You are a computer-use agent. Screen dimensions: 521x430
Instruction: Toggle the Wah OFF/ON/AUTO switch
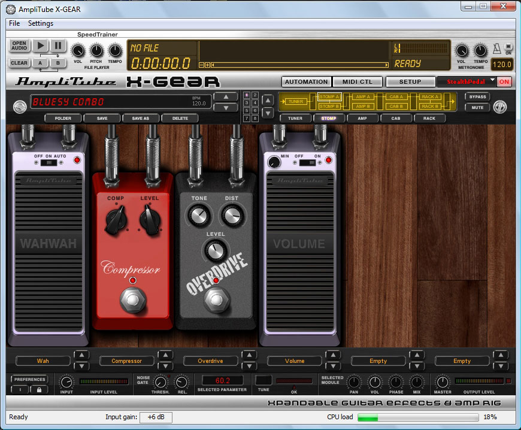pyautogui.click(x=49, y=162)
